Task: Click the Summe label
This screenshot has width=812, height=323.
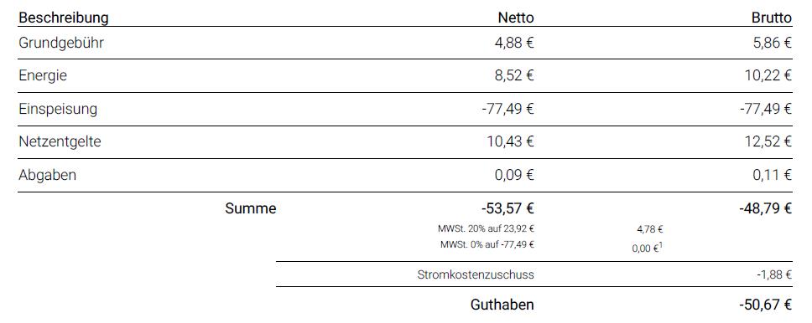Action: tap(251, 209)
